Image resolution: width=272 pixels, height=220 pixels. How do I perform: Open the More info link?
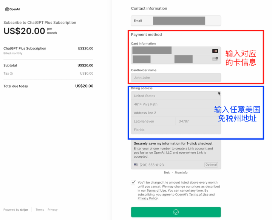click(181, 172)
